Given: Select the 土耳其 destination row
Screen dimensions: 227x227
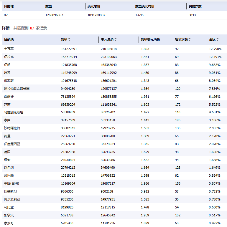Looking at the screenshot, I should click(x=9, y=49).
